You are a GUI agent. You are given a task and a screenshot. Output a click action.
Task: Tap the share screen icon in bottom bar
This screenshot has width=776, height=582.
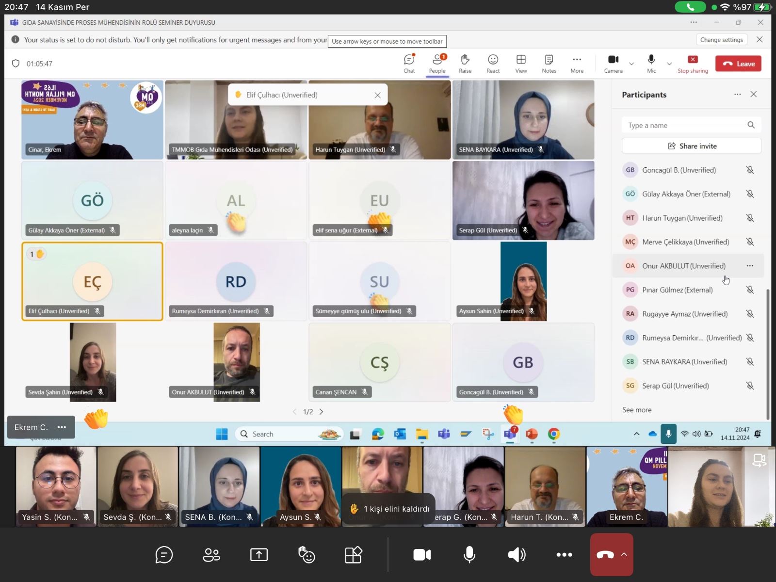coord(259,554)
